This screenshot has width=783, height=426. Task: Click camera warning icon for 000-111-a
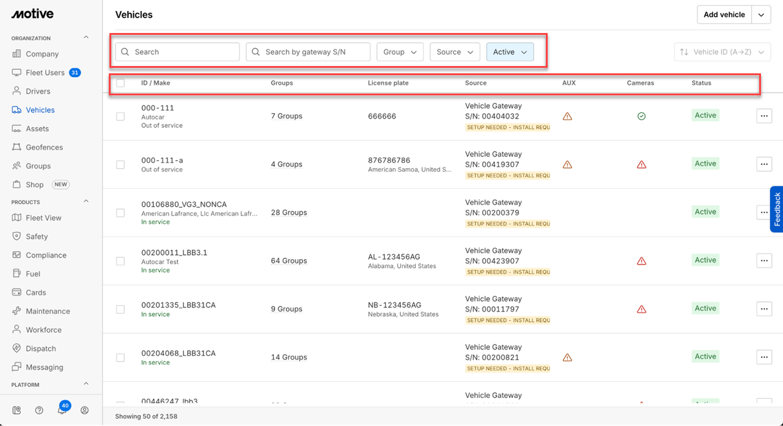click(641, 164)
